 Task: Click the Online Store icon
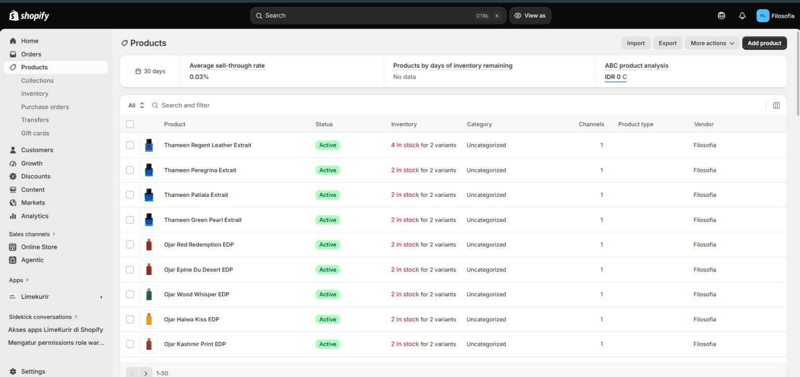[x=13, y=247]
